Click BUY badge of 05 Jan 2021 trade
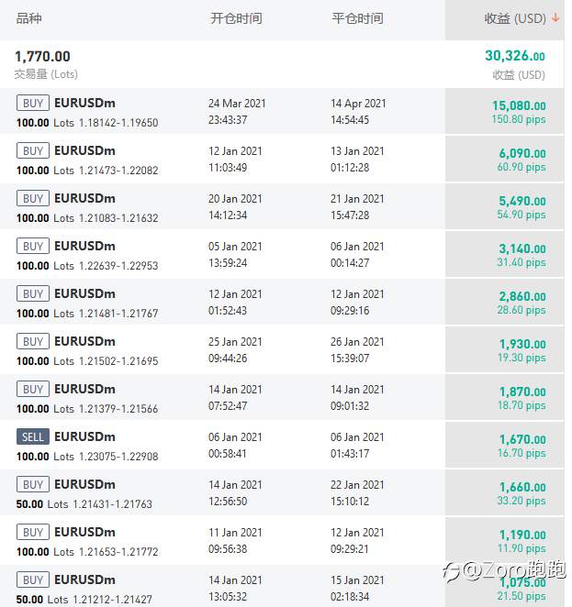 point(33,246)
